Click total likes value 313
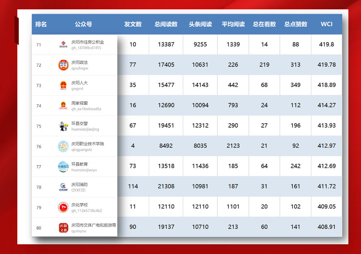 296,64
